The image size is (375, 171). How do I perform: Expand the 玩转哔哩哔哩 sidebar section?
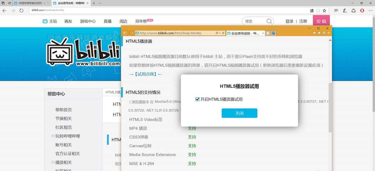point(53,136)
